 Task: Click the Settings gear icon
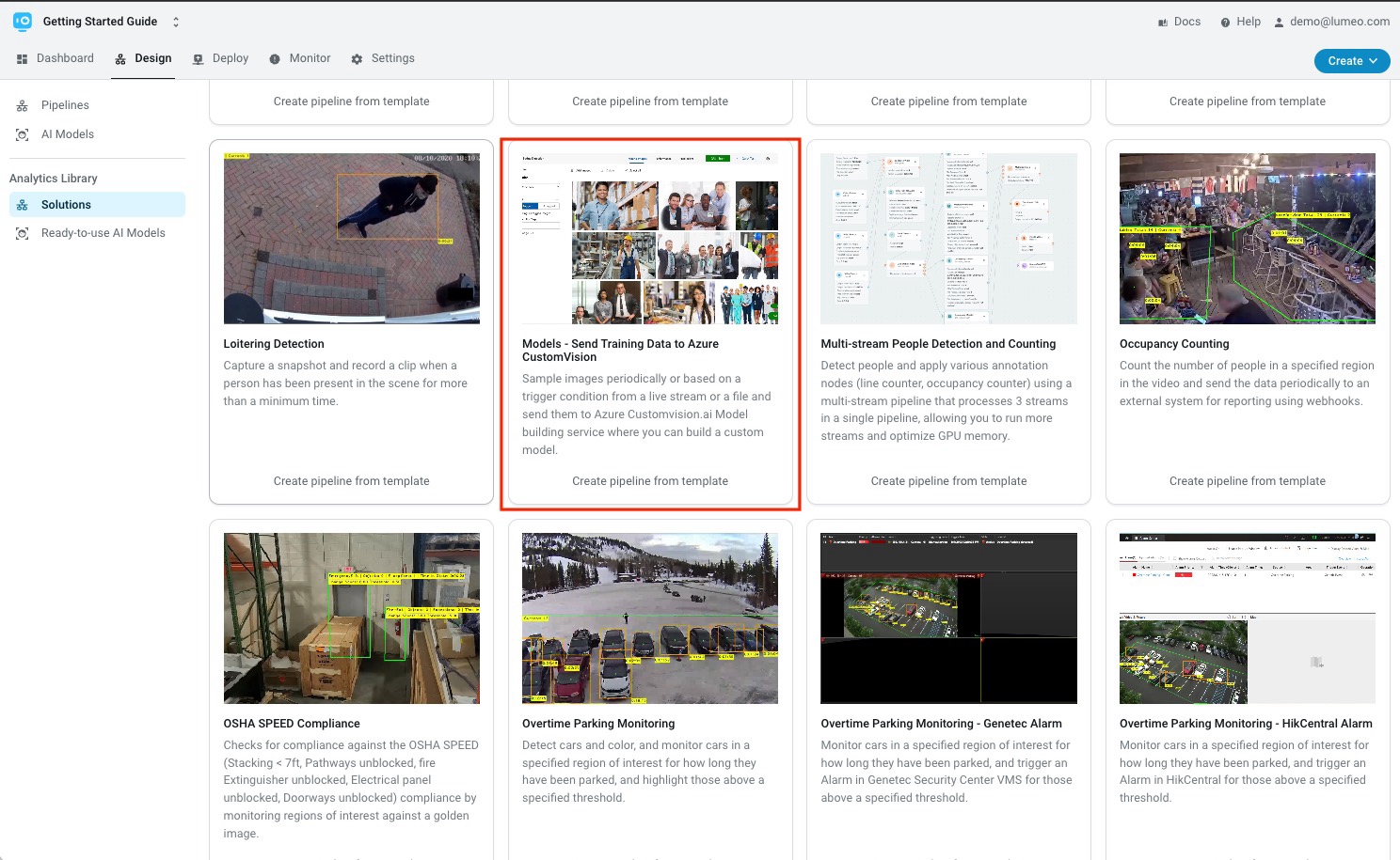[x=357, y=59]
